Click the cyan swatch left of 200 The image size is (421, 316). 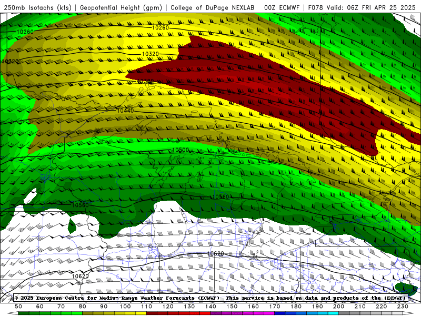pos(333,313)
